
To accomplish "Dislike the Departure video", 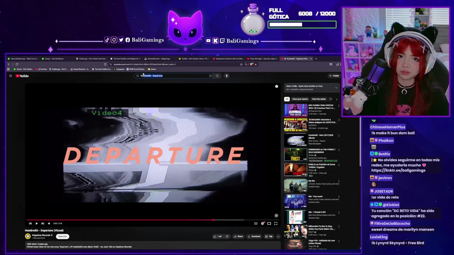I will [x=227, y=236].
